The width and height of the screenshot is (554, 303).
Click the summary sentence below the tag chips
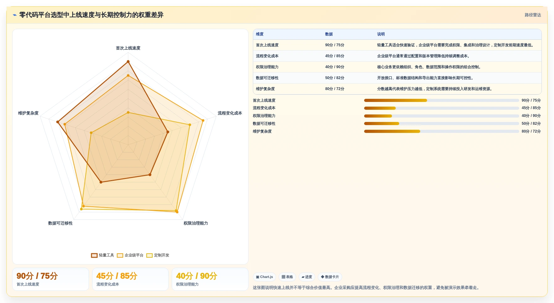point(367,288)
